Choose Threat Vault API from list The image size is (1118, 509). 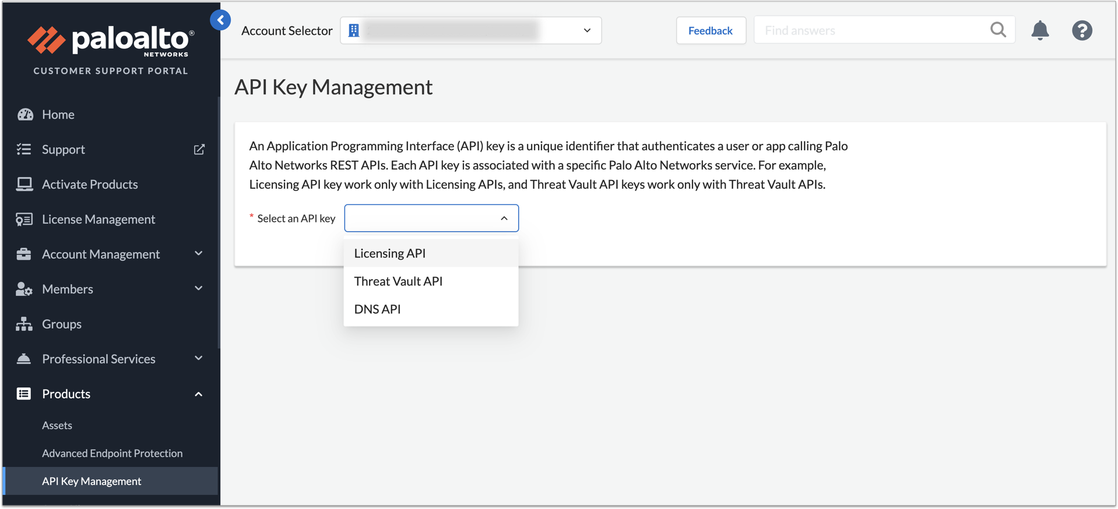(398, 281)
